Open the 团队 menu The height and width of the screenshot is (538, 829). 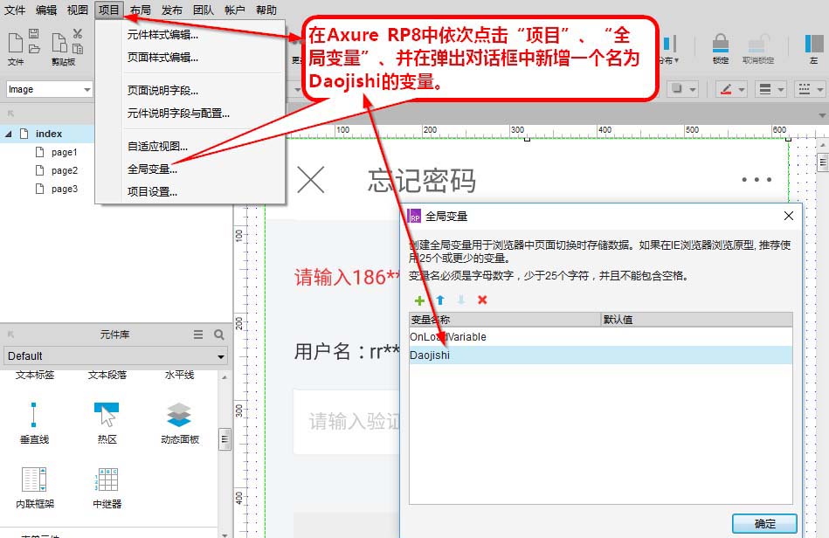pyautogui.click(x=203, y=10)
